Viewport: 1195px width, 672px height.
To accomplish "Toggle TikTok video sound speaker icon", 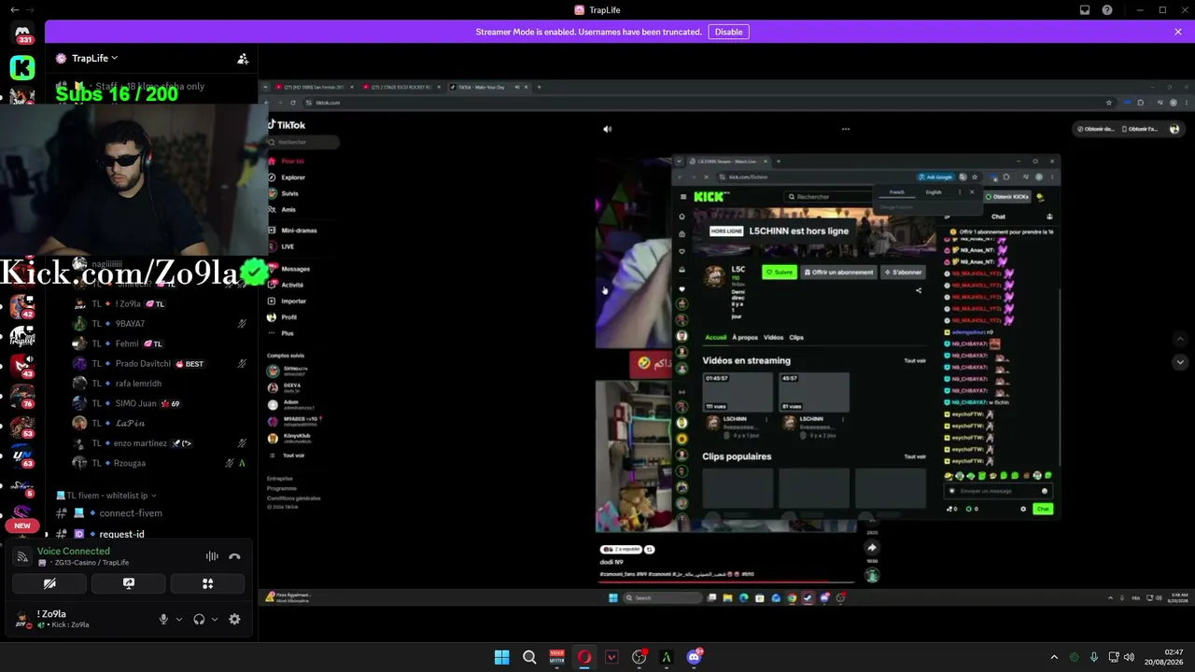I will (x=607, y=129).
